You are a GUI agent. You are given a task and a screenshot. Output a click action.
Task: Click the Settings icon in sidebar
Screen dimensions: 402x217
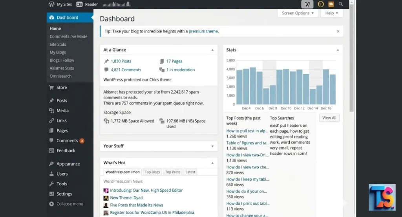51,194
